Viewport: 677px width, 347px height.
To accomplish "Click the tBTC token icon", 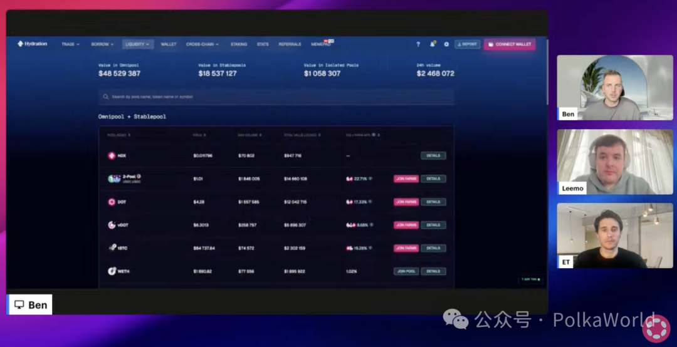I will [112, 248].
